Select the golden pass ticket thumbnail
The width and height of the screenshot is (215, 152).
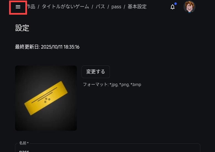tap(46, 98)
